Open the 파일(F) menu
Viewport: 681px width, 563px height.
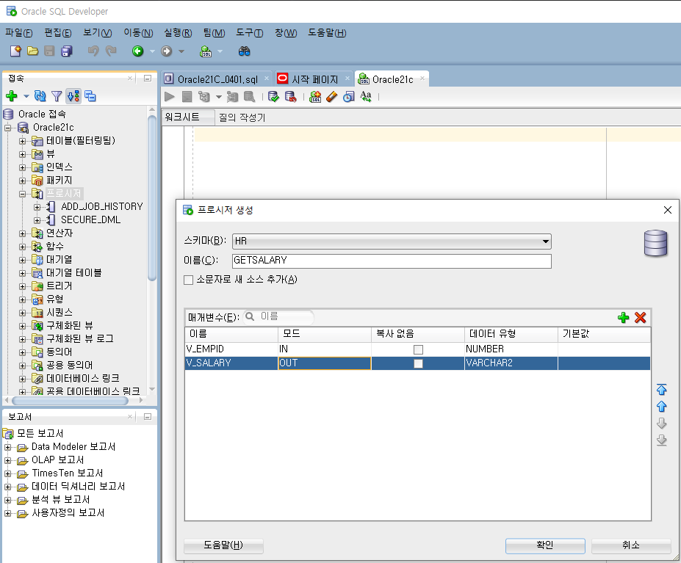18,33
